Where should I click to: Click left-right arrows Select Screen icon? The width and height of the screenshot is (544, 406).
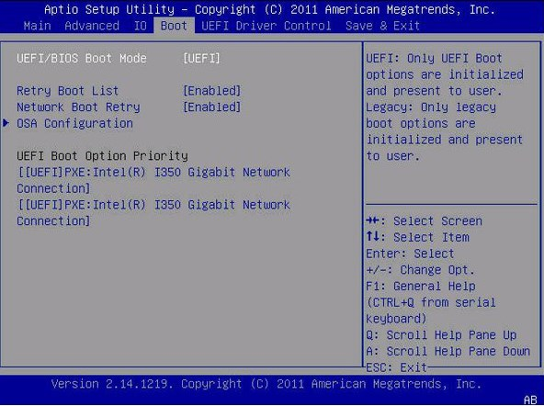point(373,220)
